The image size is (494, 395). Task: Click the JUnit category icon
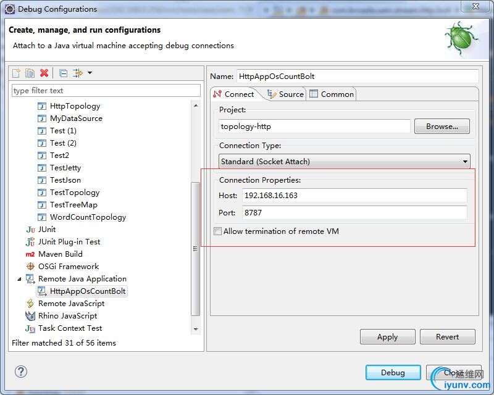[30, 230]
